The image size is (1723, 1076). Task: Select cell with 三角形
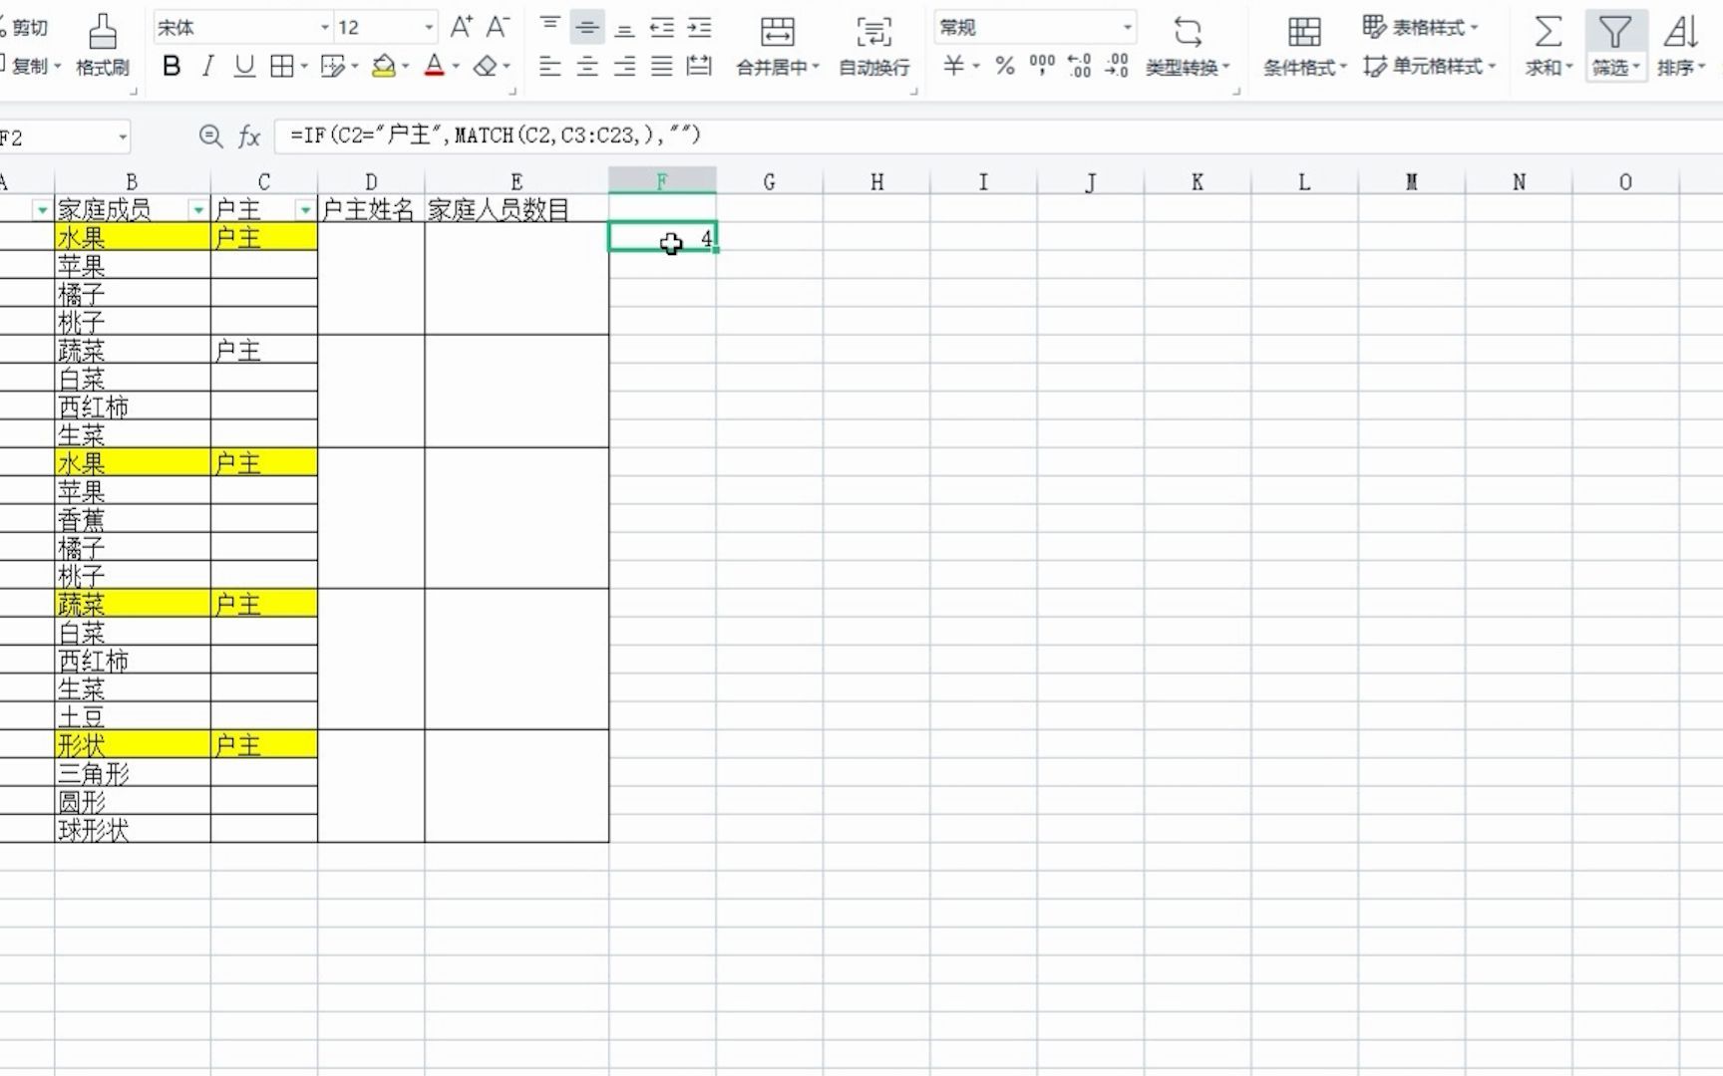[133, 773]
